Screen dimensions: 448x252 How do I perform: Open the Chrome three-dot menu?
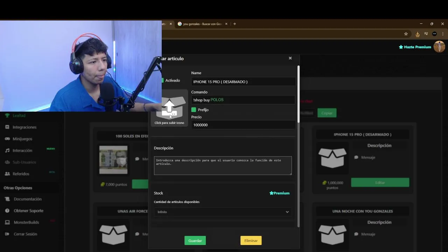tap(443, 34)
